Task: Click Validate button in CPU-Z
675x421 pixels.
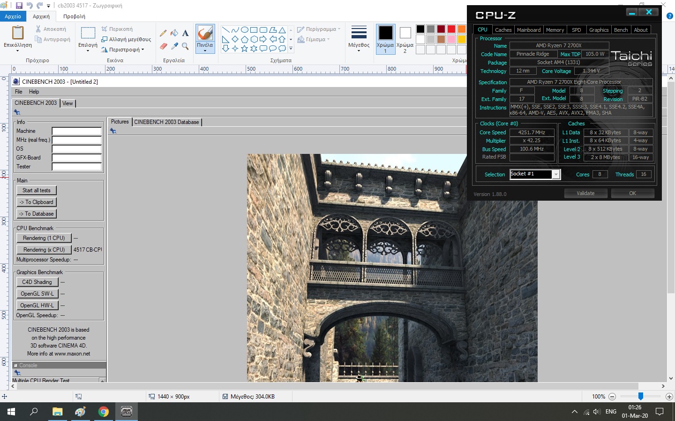Action: pyautogui.click(x=585, y=193)
